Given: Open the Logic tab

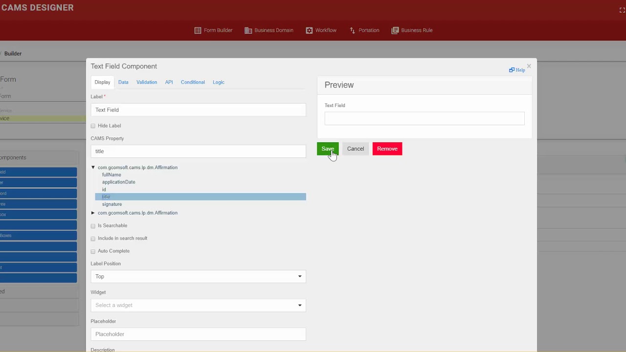Looking at the screenshot, I should 219,82.
